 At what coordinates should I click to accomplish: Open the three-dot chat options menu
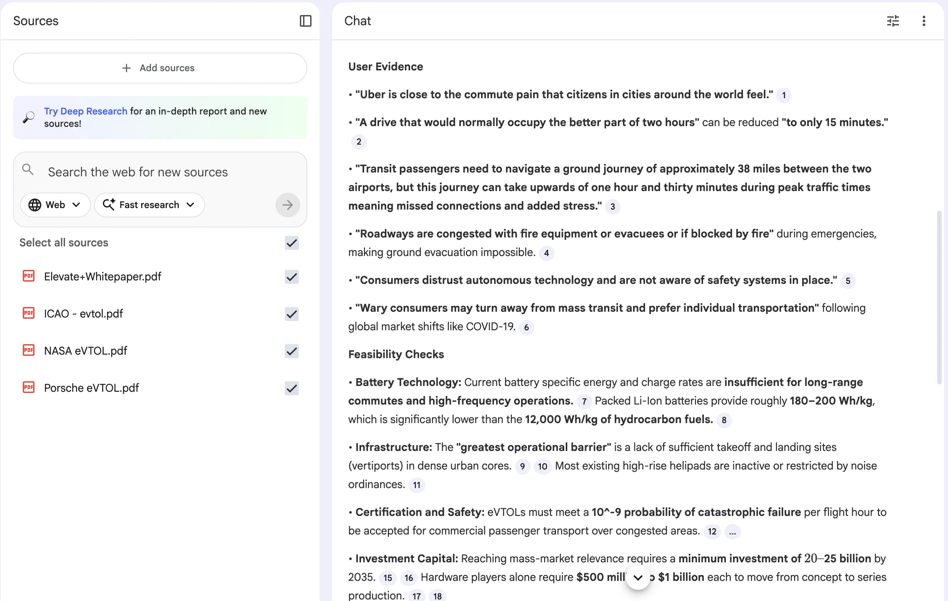coord(924,21)
